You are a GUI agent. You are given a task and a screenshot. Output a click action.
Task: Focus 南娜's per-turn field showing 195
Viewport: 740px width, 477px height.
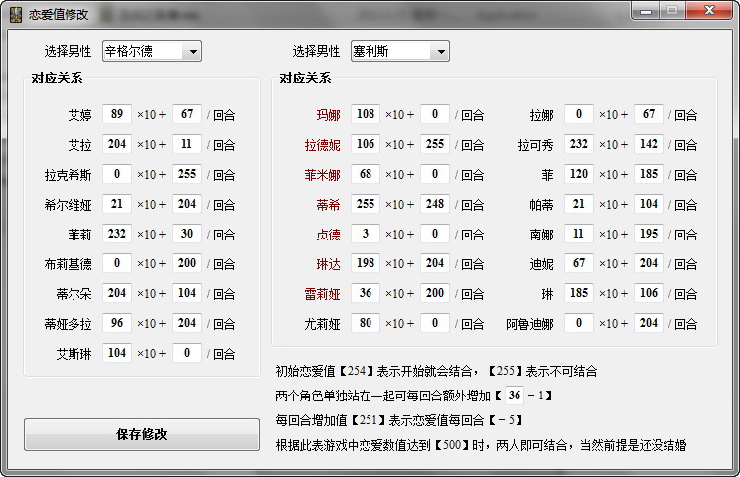pyautogui.click(x=648, y=235)
